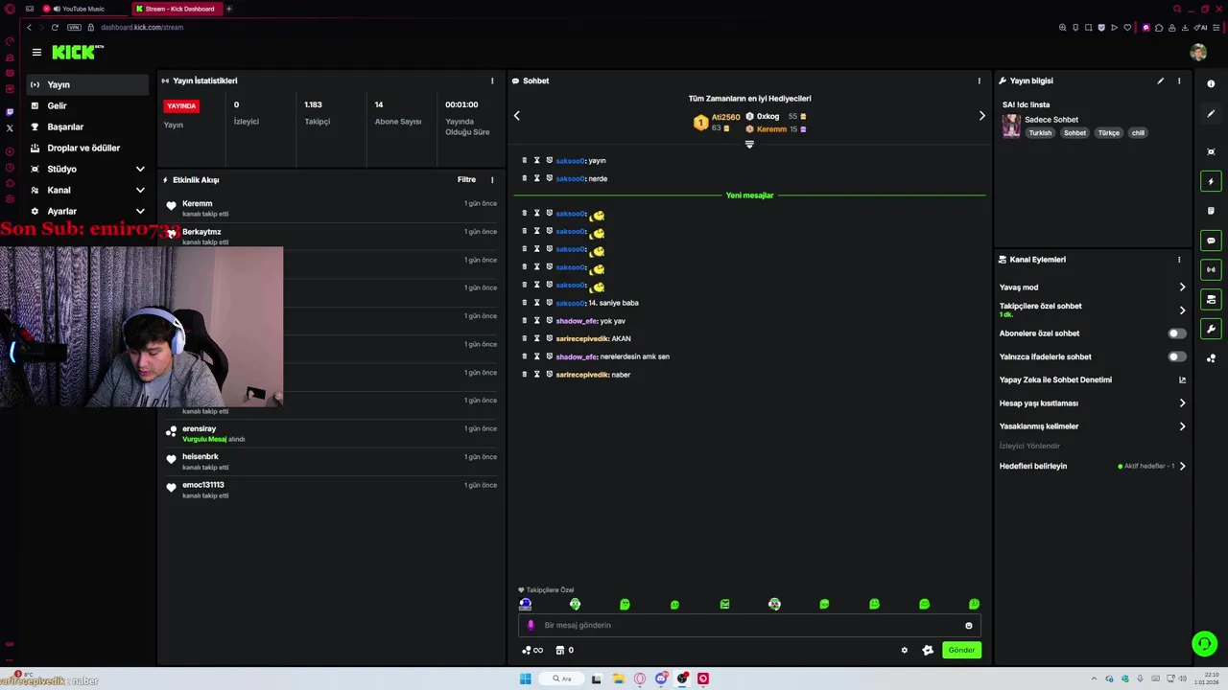Image resolution: width=1228 pixels, height=690 pixels.
Task: Open the Kick hamburger menu
Action: pyautogui.click(x=36, y=53)
